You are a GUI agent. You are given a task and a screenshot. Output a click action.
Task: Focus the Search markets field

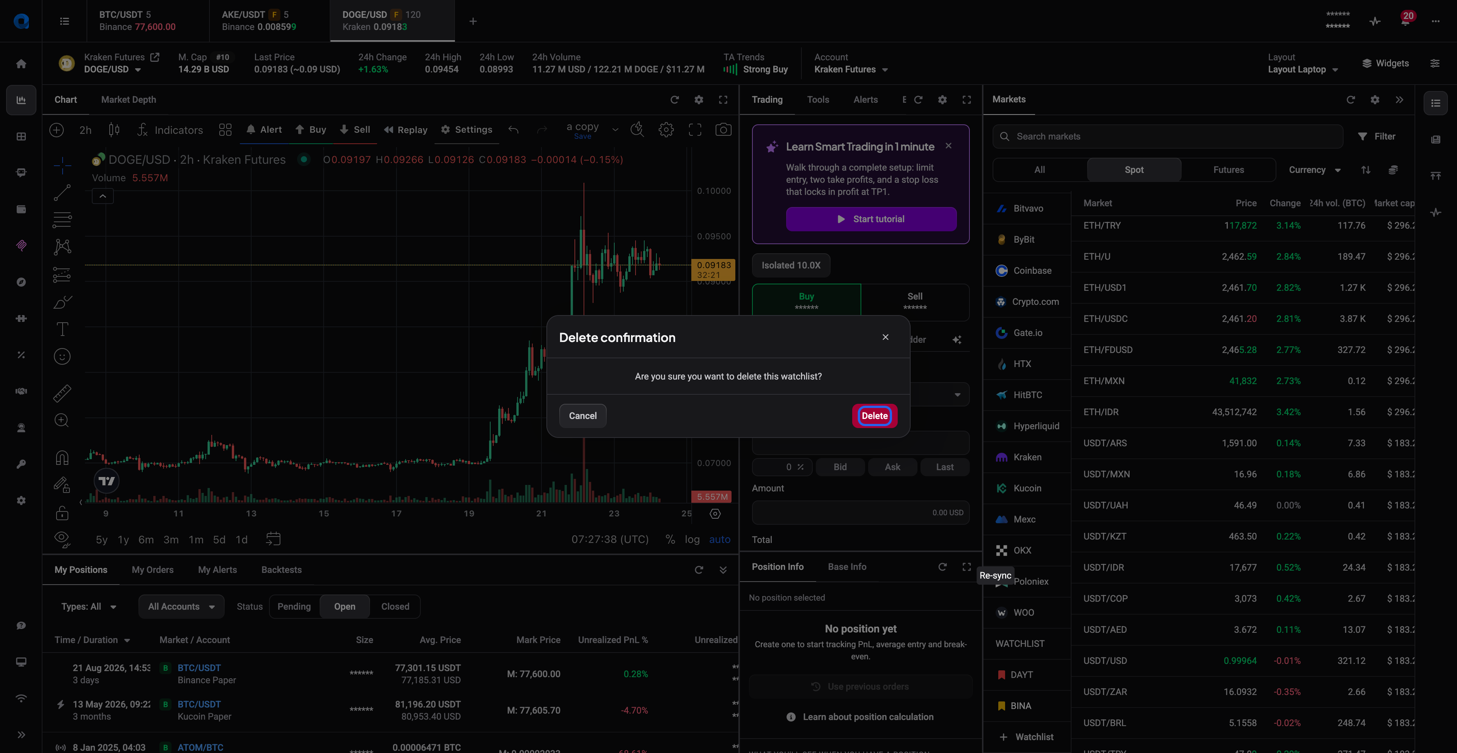(x=1167, y=136)
